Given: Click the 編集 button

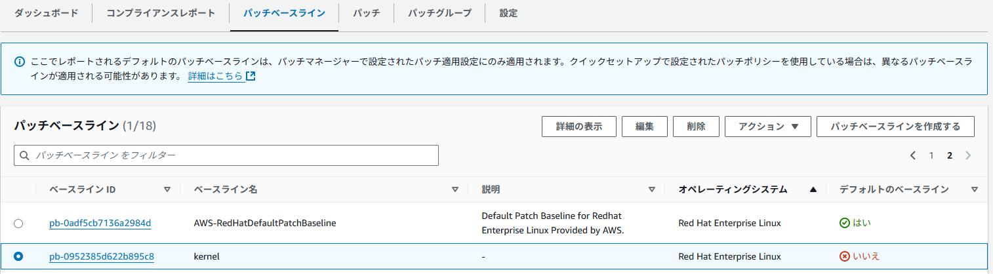Looking at the screenshot, I should click(x=645, y=127).
